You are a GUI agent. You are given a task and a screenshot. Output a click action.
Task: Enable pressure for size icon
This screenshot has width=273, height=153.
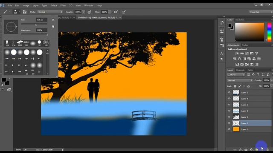(x=124, y=12)
